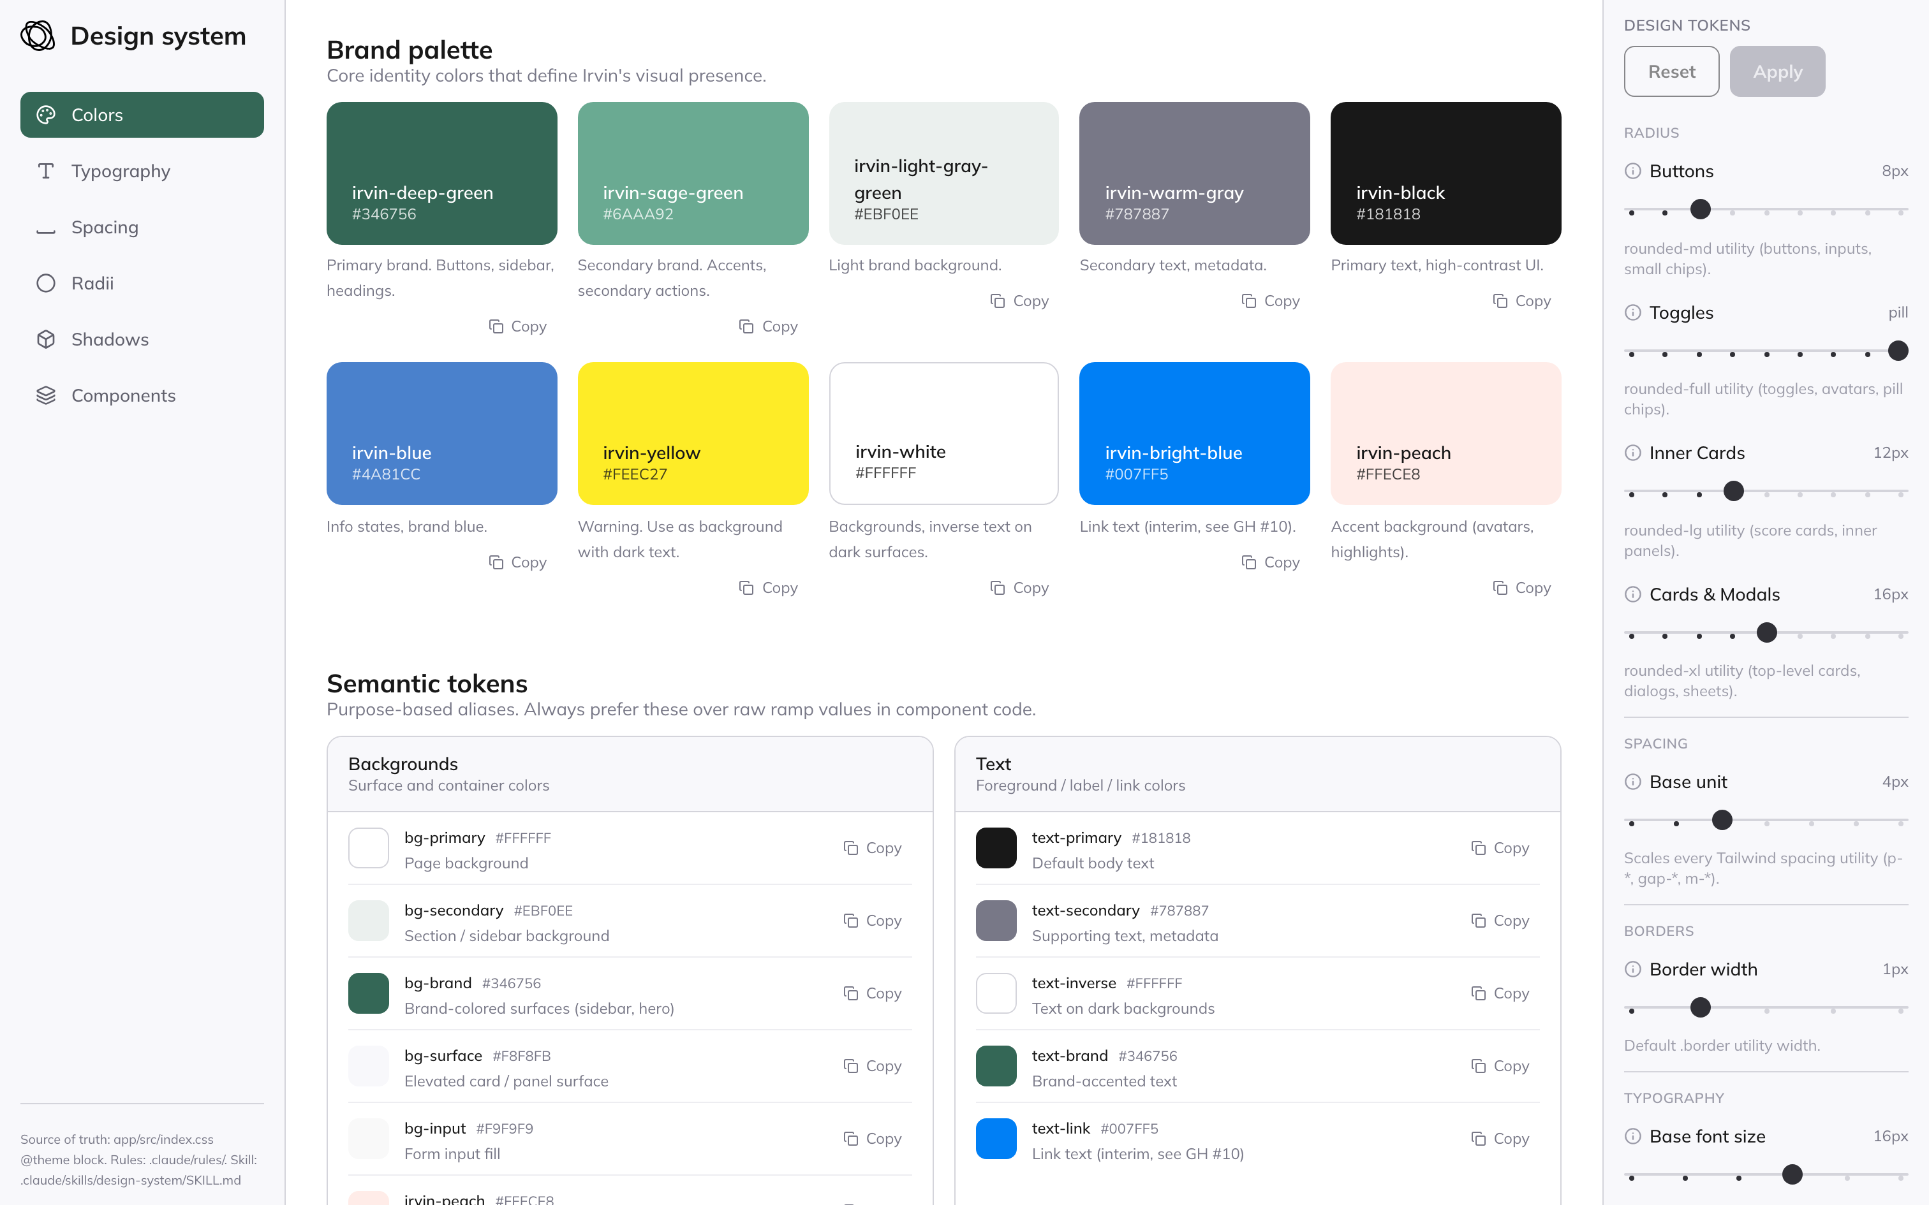
Task: Click the text-secondary color chip
Action: pyautogui.click(x=996, y=921)
